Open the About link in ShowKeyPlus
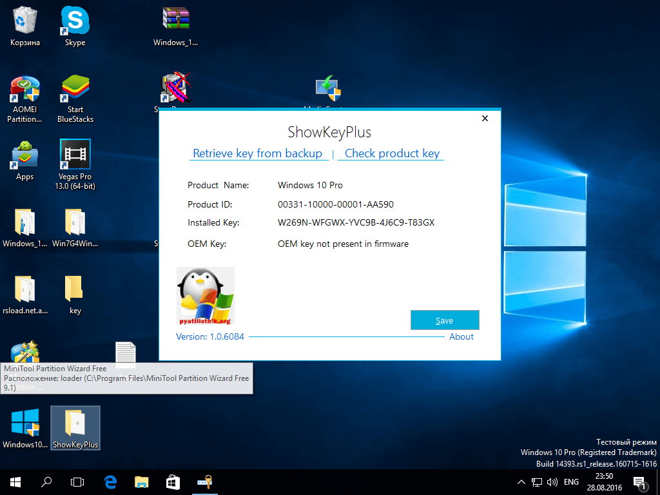 (x=461, y=336)
